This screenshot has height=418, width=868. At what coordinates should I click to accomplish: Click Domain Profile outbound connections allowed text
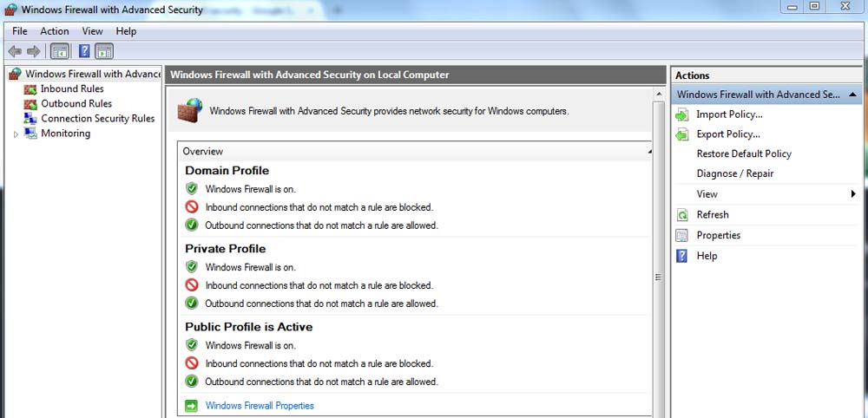[x=322, y=225]
